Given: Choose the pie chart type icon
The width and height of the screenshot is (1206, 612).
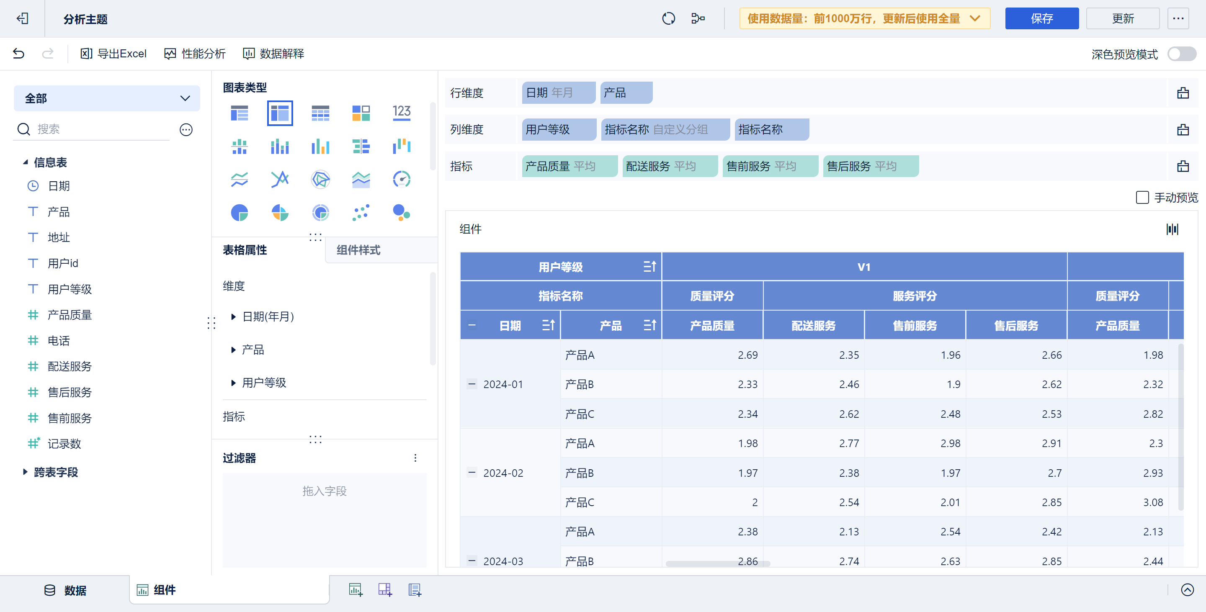Looking at the screenshot, I should pyautogui.click(x=239, y=213).
